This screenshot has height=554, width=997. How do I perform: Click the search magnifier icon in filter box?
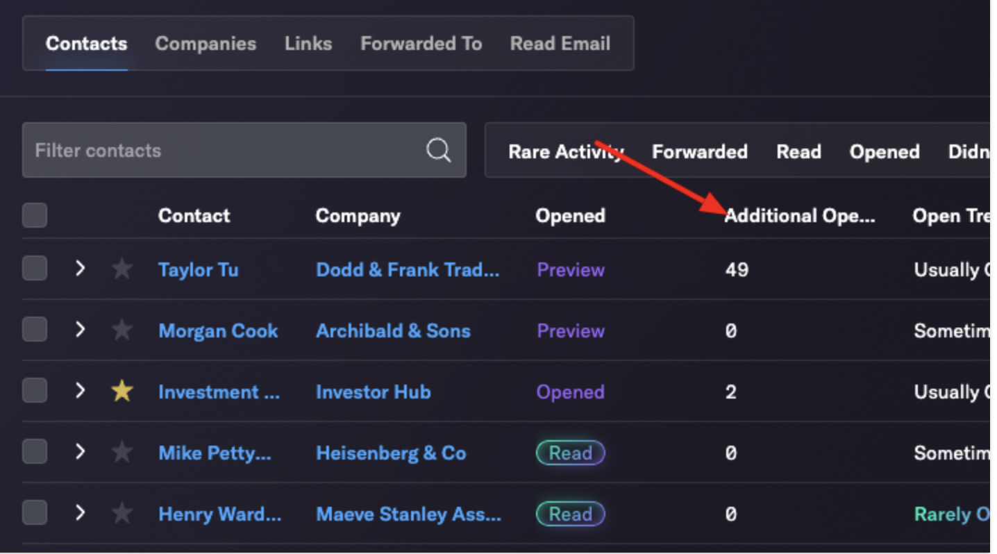pyautogui.click(x=438, y=150)
